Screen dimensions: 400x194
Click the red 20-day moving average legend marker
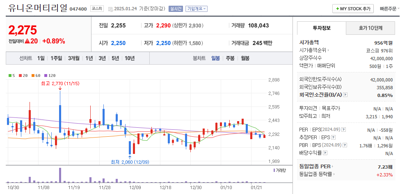(20, 76)
